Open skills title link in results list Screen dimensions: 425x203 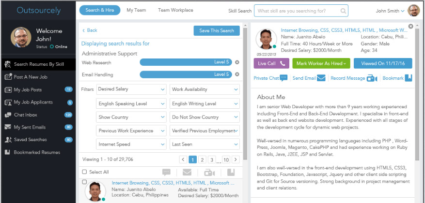pos(173,183)
